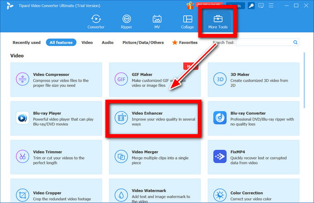Show Picture/Data/Others tools
Image resolution: width=314 pixels, height=203 pixels.
coord(143,42)
